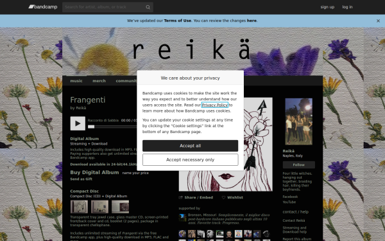
Task: Click the Accept all cookies button
Action: click(190, 146)
